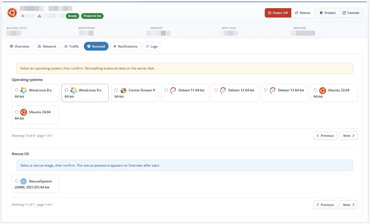Select the RescueSystem GRML radio button
The height and width of the screenshot is (224, 370).
(17, 181)
